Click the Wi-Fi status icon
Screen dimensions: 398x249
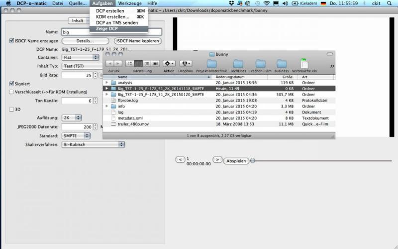[267, 3]
